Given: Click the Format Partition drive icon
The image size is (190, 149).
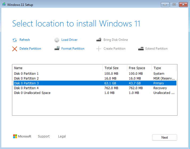Looking at the screenshot, I should 57,48.
